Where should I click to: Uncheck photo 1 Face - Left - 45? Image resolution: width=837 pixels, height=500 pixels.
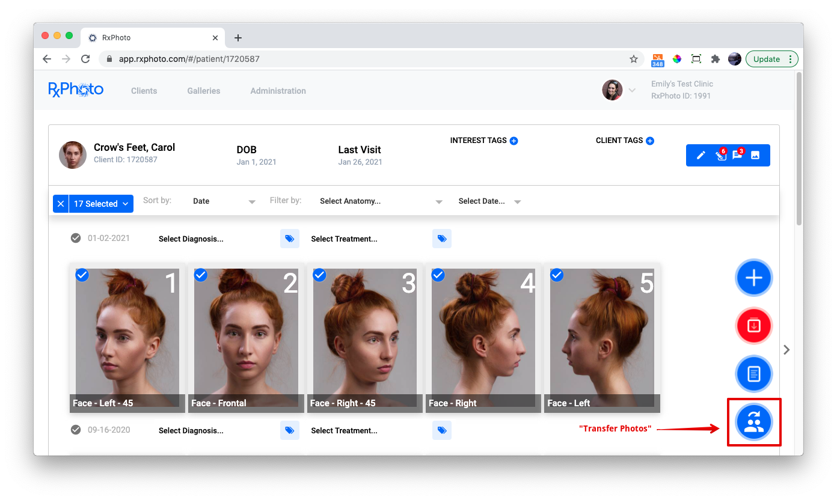click(82, 275)
